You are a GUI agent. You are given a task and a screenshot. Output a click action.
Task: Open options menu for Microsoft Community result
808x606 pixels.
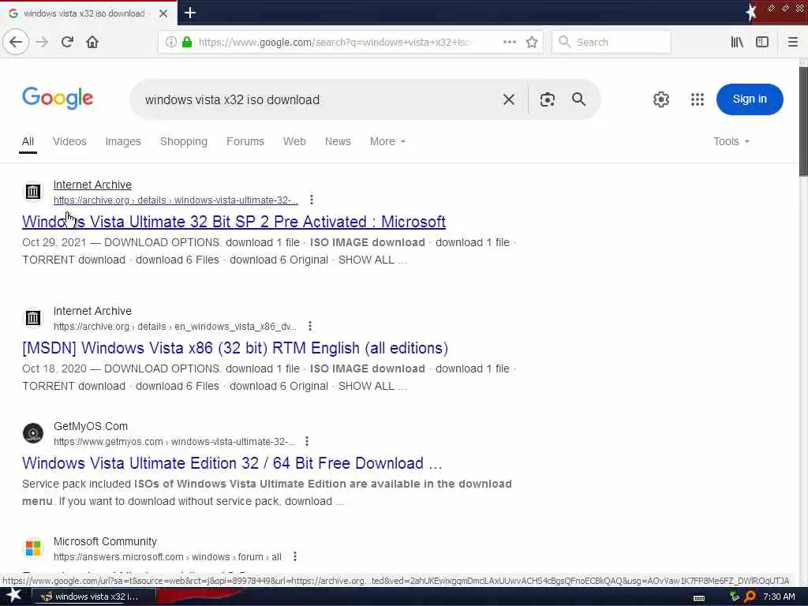tap(295, 556)
